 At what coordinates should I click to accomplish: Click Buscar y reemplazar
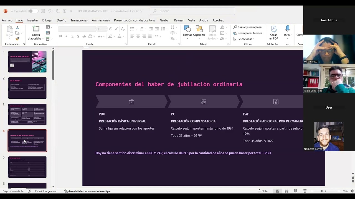coord(248,27)
